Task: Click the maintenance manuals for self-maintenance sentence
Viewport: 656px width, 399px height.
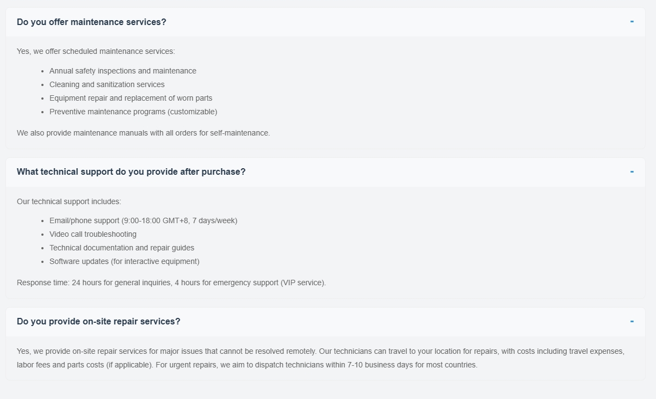Action: pyautogui.click(x=144, y=133)
